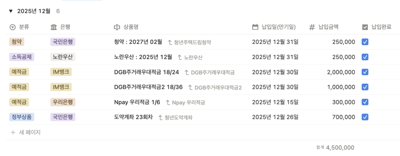Open the 상품명 column header menu
Screen dimensions: 400x156
[x=131, y=27]
